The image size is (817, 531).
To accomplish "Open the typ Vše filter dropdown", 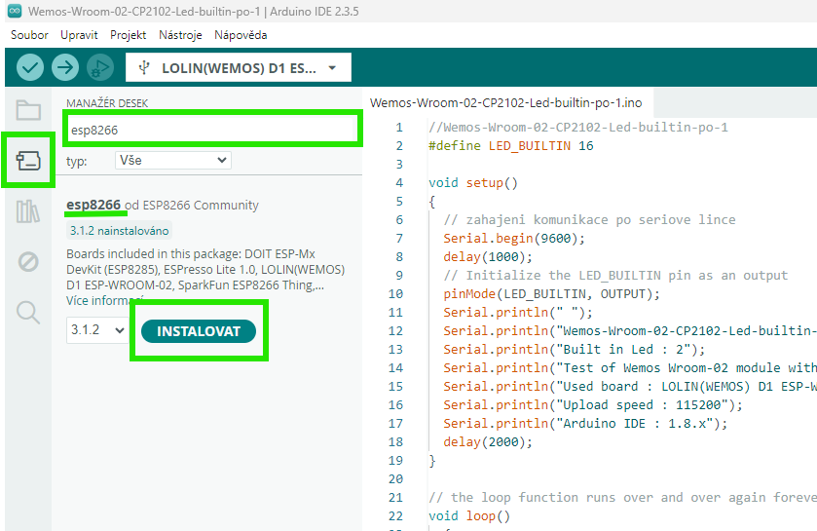I will [x=173, y=160].
